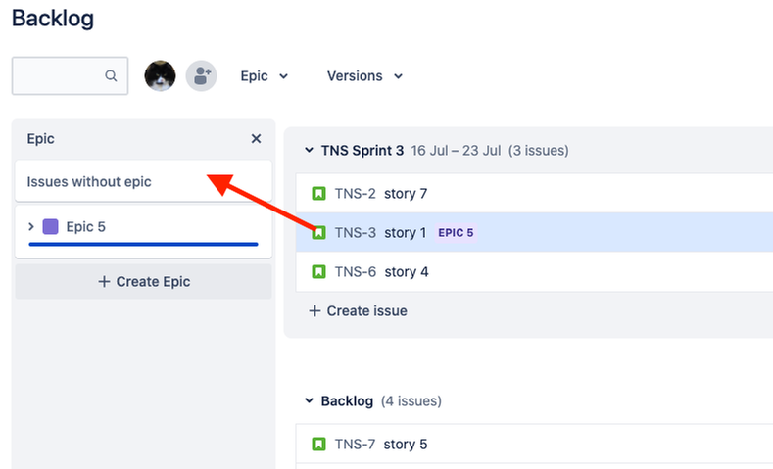Select Issues without epic
The height and width of the screenshot is (469, 773).
(143, 181)
